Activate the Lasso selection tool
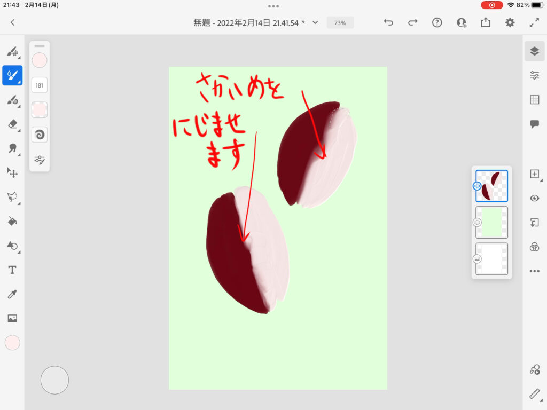547x410 pixels. pyautogui.click(x=12, y=196)
